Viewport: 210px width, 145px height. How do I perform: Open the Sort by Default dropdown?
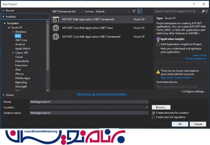point(113,11)
